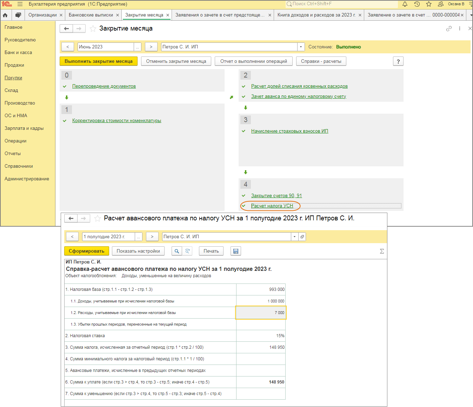Close the Банковские выписки tab
The height and width of the screenshot is (407, 473).
coord(118,15)
